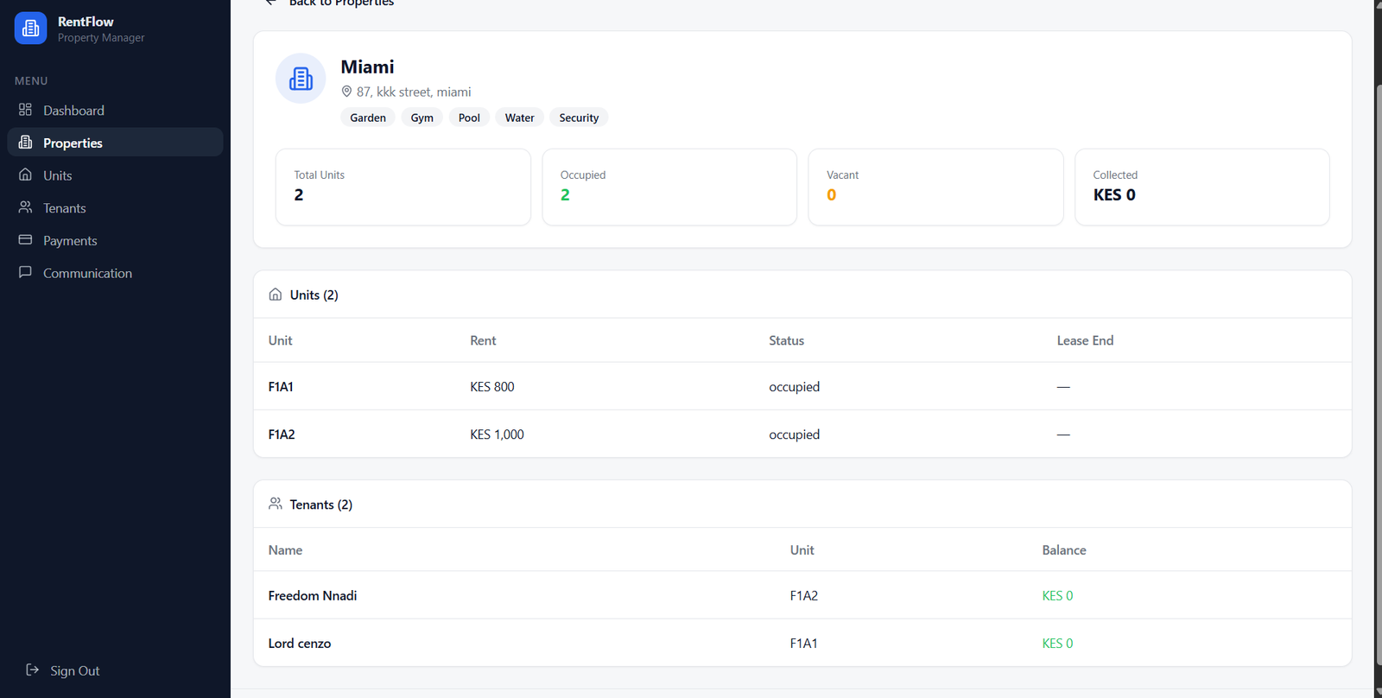Click the Tenants people icon in sidebar

[x=25, y=207]
